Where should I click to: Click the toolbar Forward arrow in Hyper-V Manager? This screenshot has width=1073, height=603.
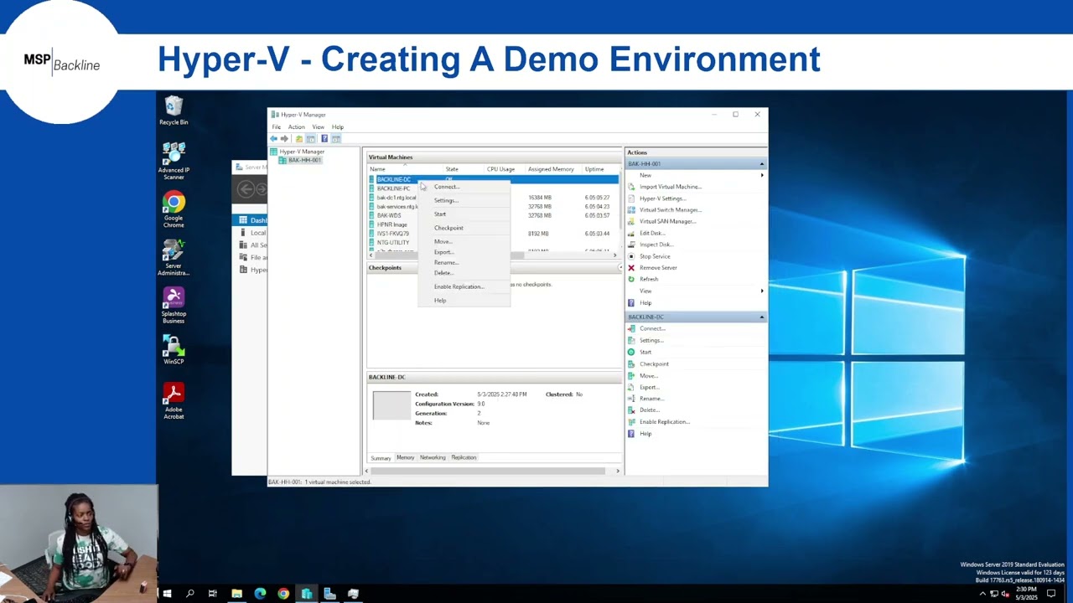pos(284,138)
